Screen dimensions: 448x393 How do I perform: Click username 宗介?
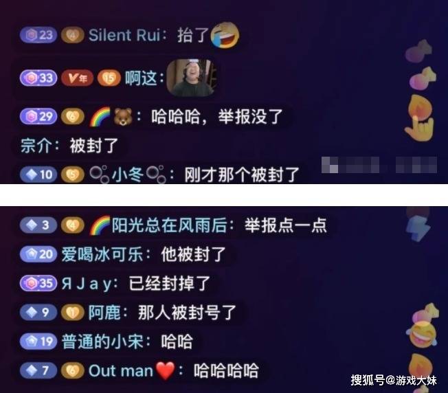pyautogui.click(x=36, y=146)
